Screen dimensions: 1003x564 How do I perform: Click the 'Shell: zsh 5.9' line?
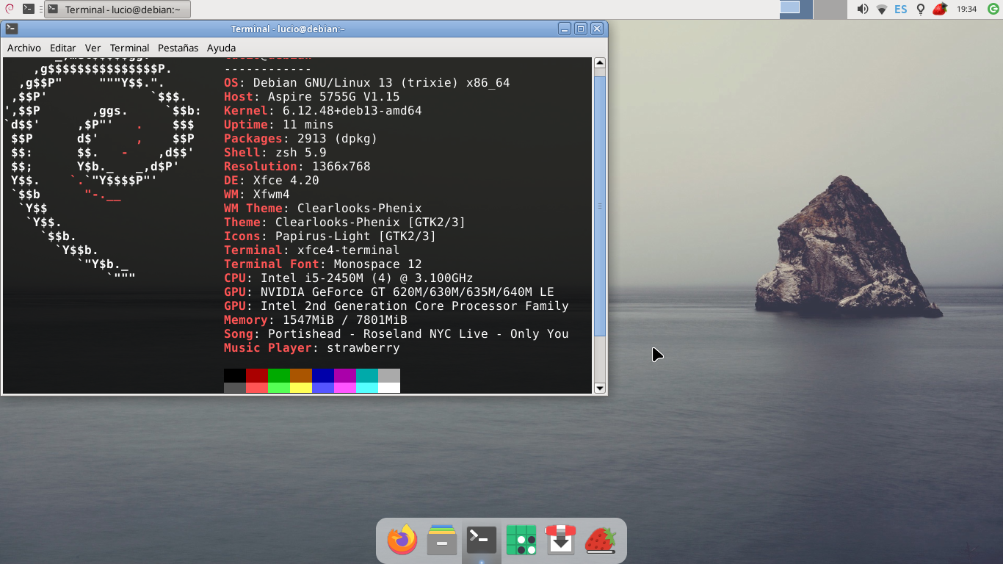tap(275, 153)
